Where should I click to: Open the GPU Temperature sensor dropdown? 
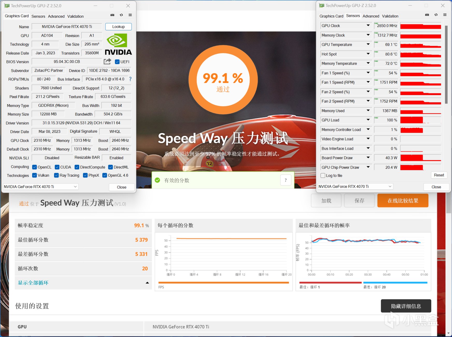coord(368,44)
